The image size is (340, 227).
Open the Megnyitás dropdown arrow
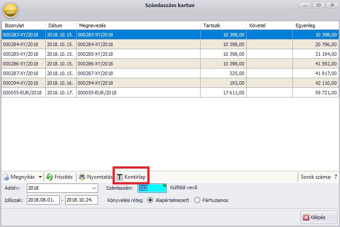(40, 177)
